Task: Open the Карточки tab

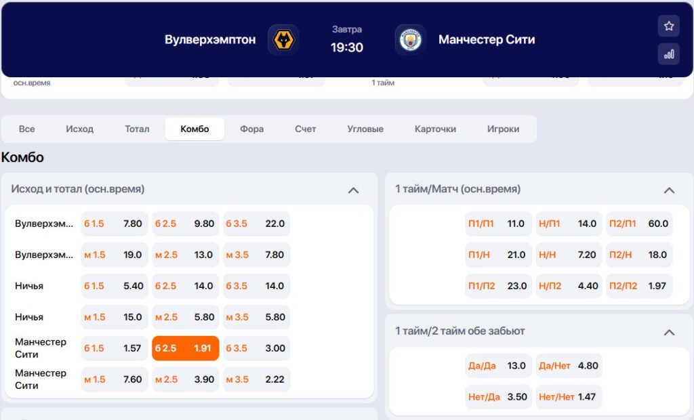Action: 435,129
